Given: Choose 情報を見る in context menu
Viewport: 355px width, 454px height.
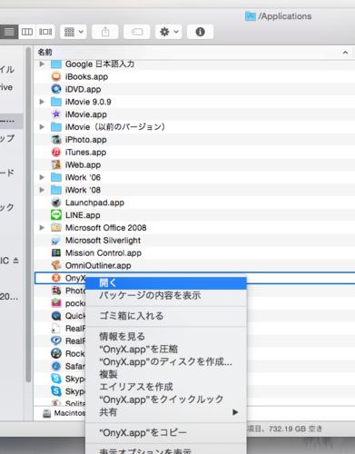Looking at the screenshot, I should pos(166,336).
